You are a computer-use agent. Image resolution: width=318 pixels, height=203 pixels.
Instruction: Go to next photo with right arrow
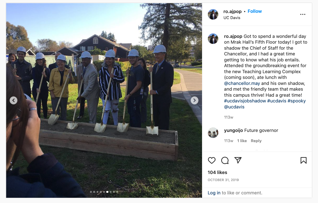(194, 100)
